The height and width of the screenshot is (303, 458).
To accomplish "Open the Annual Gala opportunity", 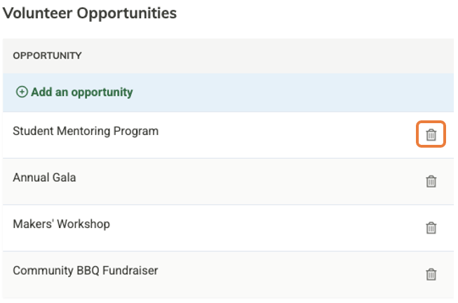I will (x=44, y=178).
